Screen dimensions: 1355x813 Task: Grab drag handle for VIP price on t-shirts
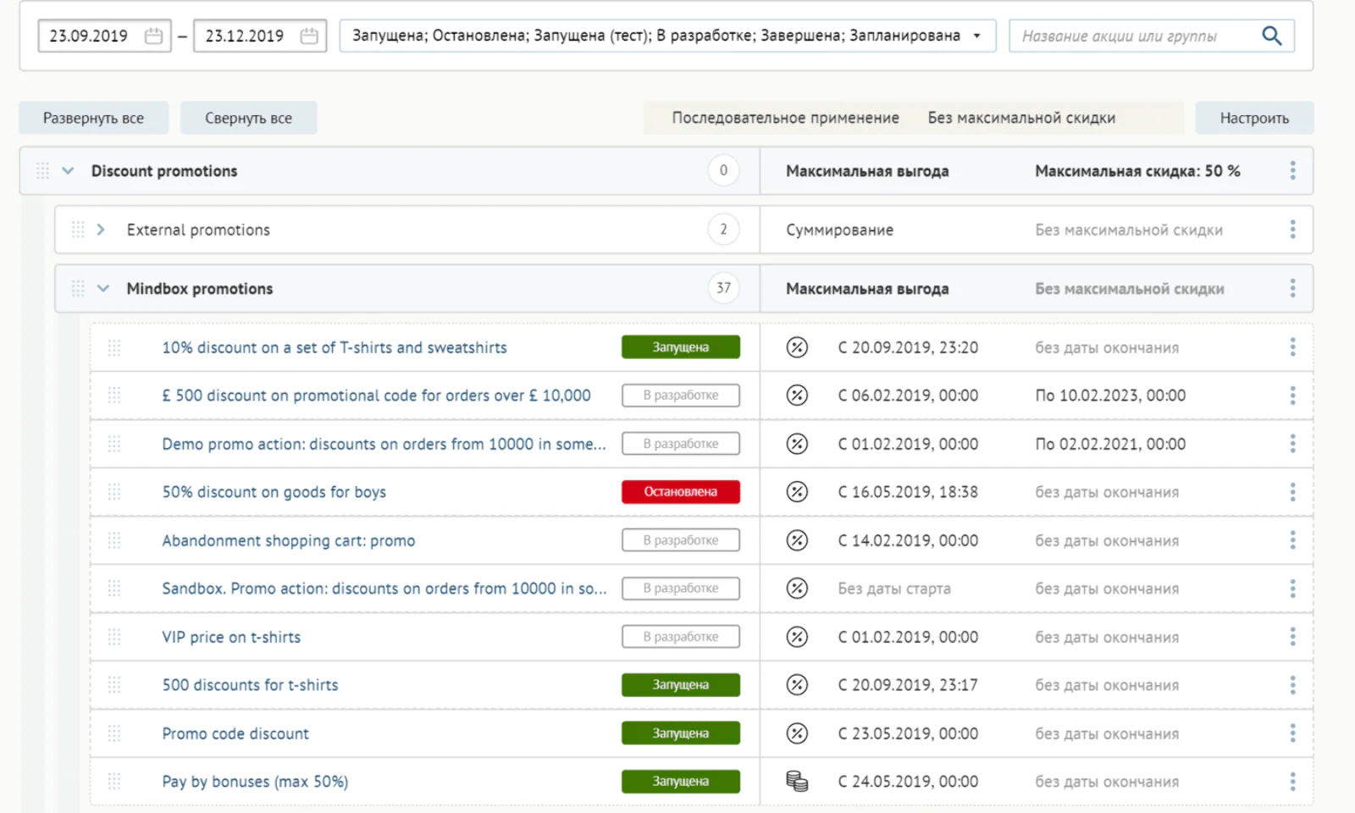114,637
